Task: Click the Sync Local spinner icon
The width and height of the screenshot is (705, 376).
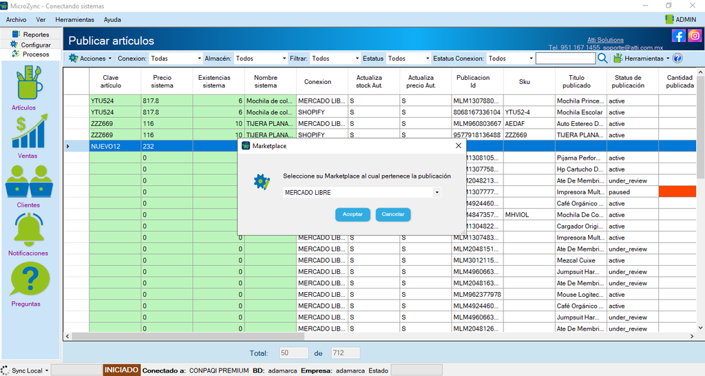Action: [x=6, y=370]
